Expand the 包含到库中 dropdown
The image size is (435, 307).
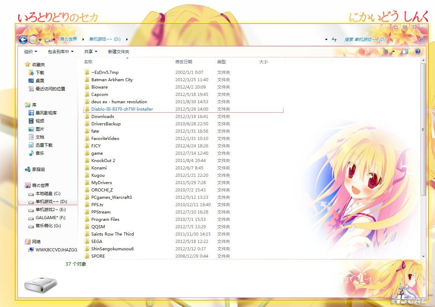(61, 51)
